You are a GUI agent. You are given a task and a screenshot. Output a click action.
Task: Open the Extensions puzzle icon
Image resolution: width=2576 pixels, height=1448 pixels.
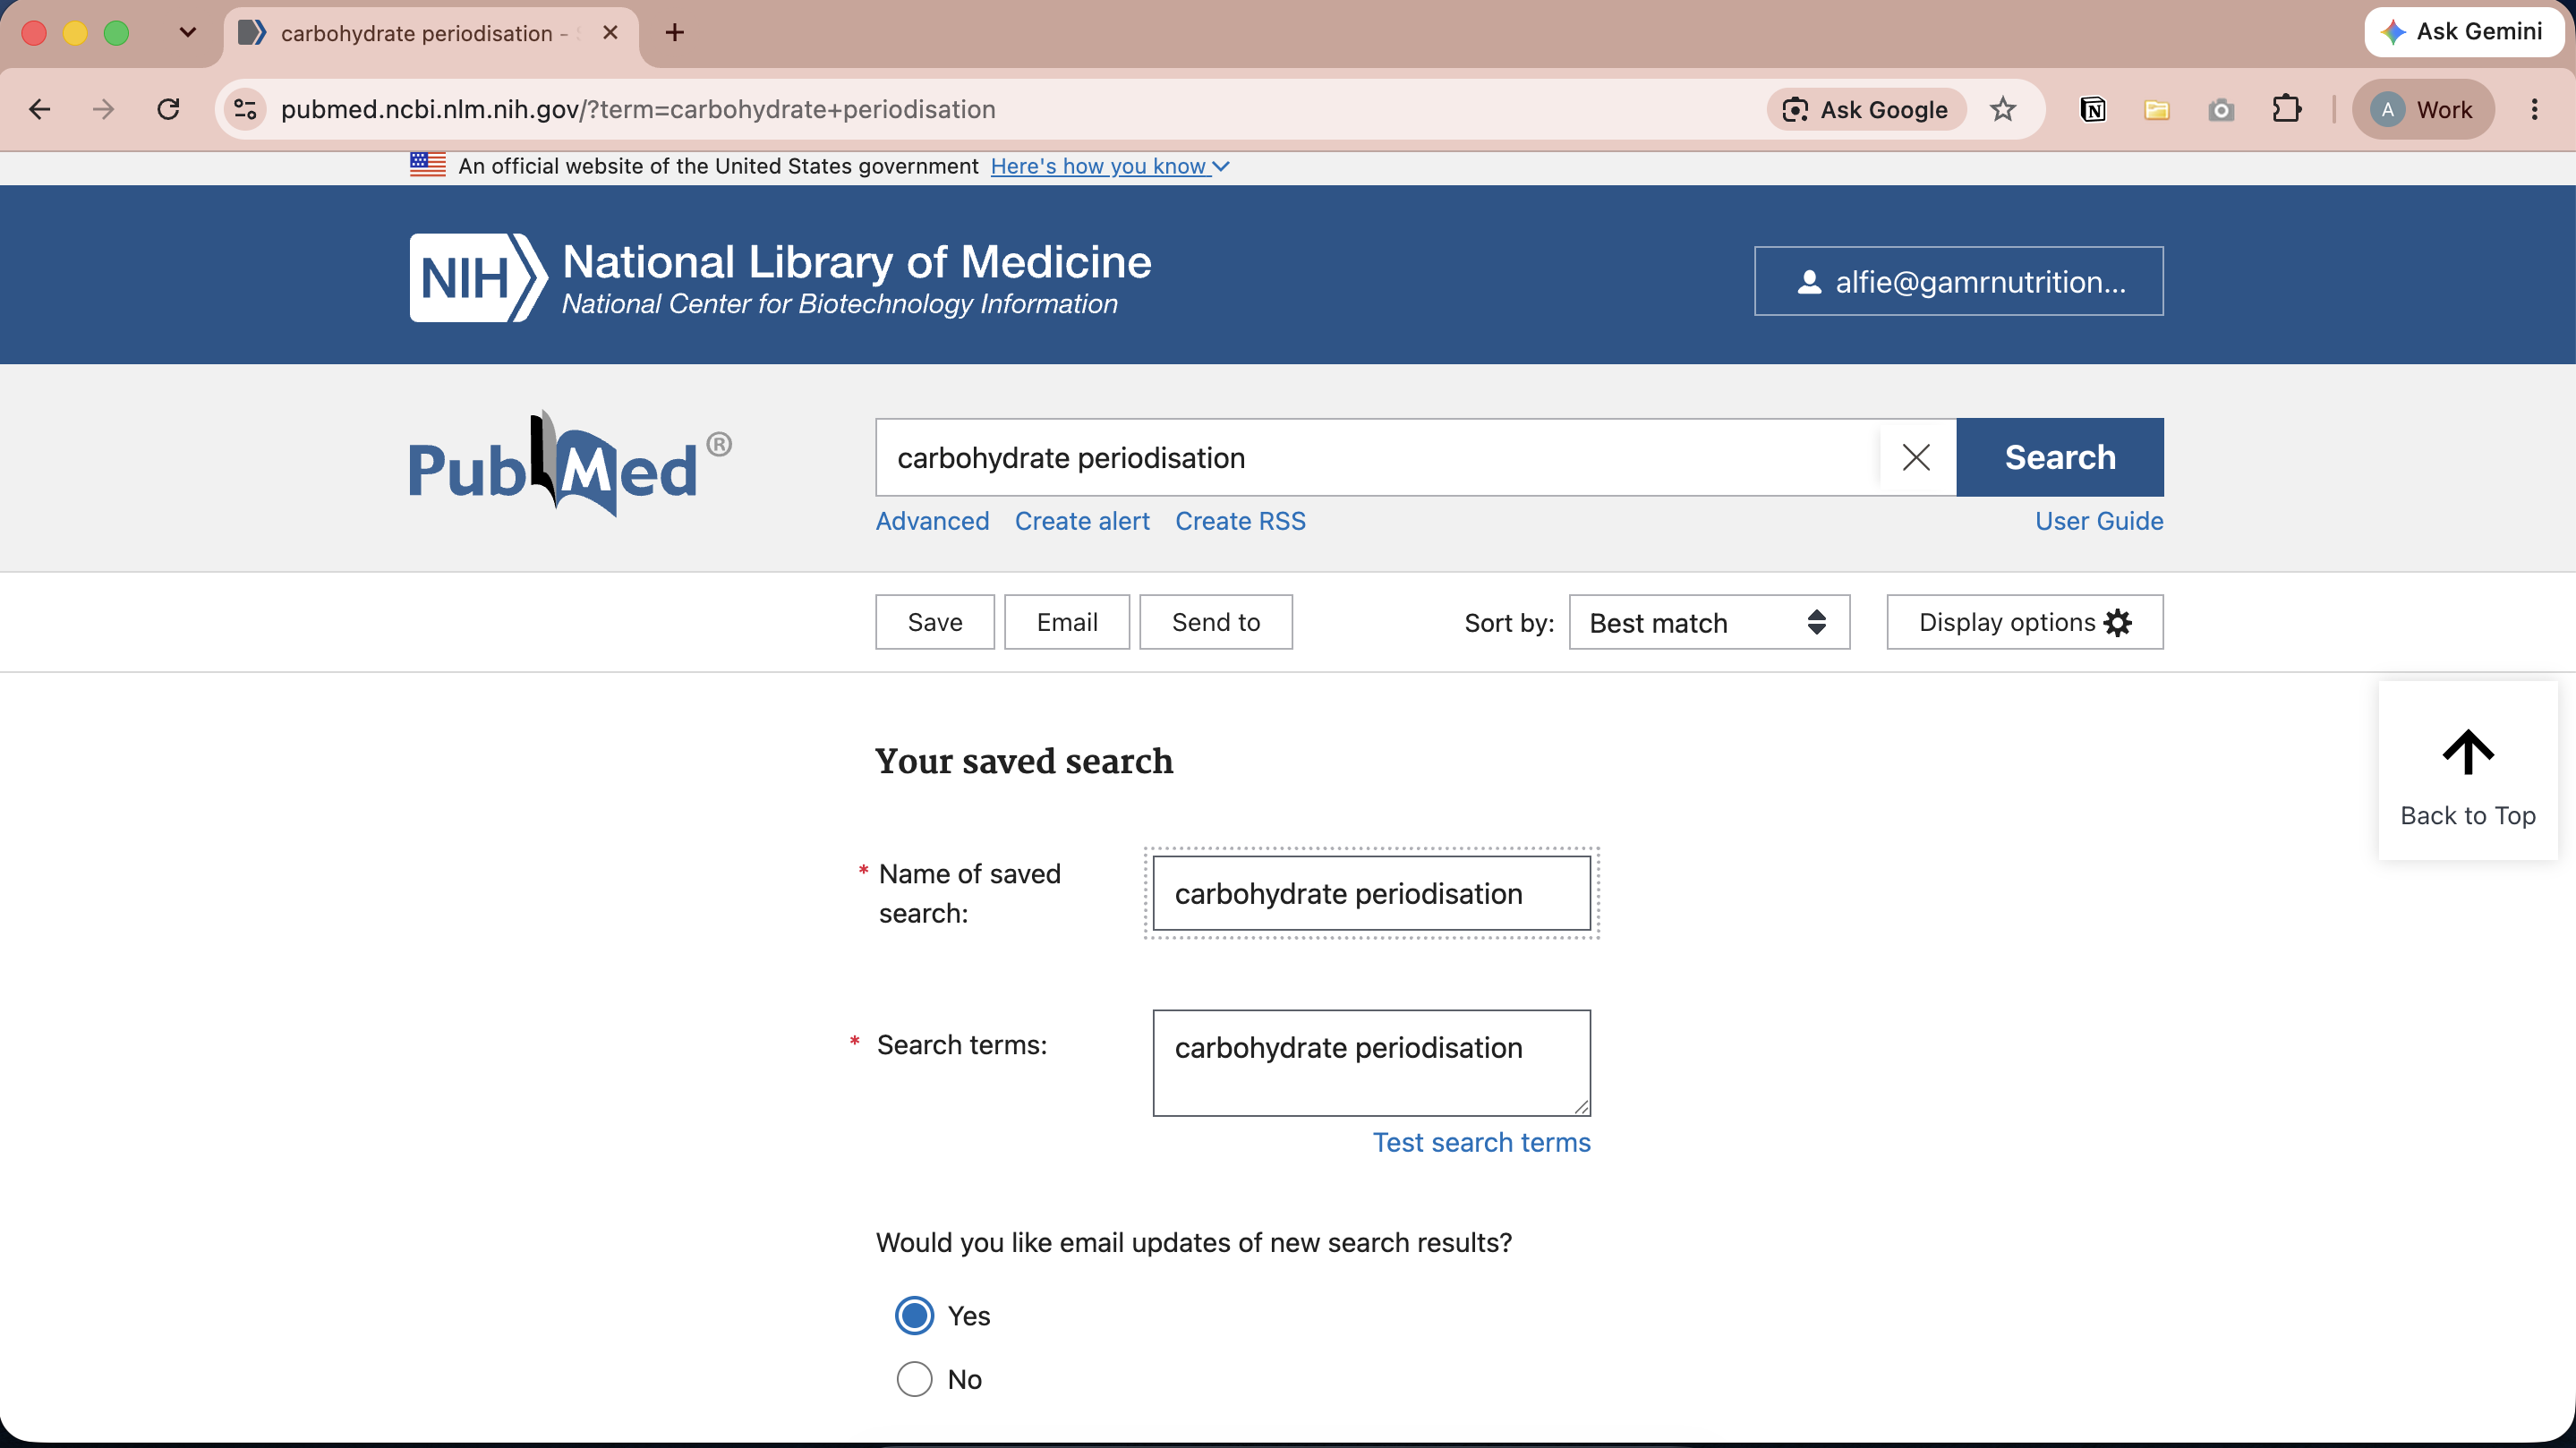click(x=2286, y=109)
